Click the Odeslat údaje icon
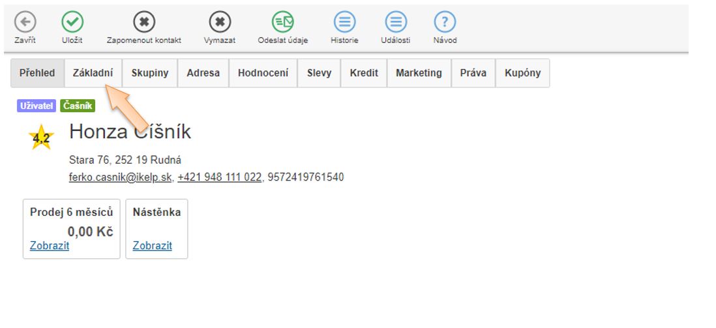 point(283,23)
